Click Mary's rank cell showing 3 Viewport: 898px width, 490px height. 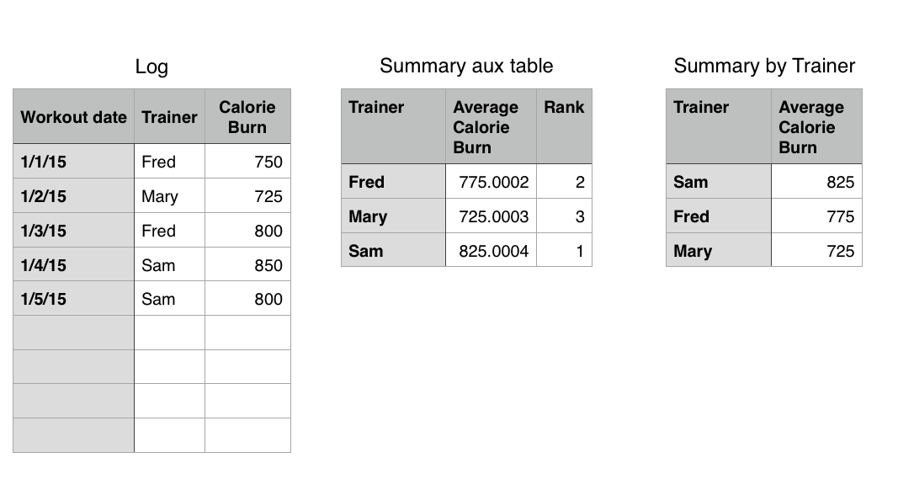(x=564, y=216)
